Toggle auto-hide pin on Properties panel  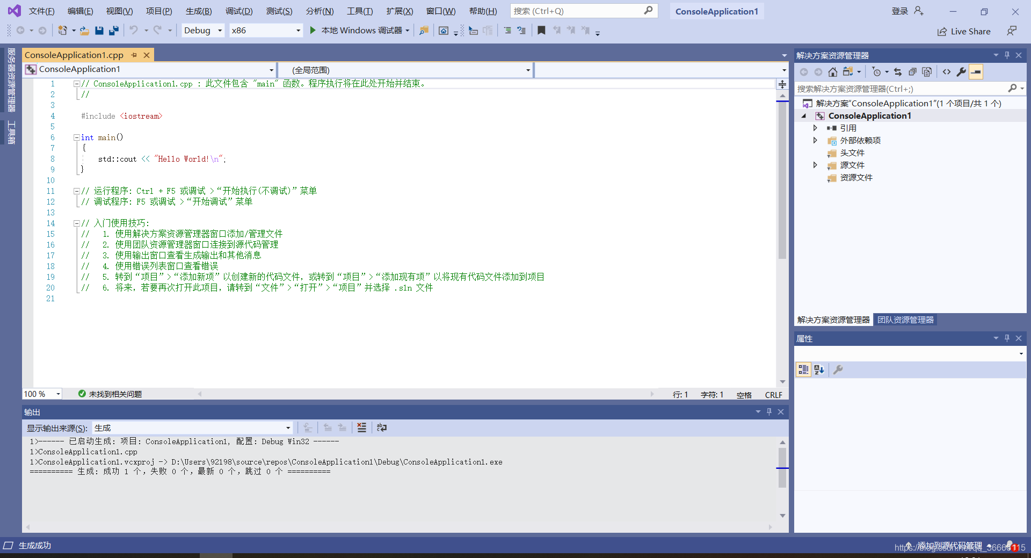coord(1007,338)
